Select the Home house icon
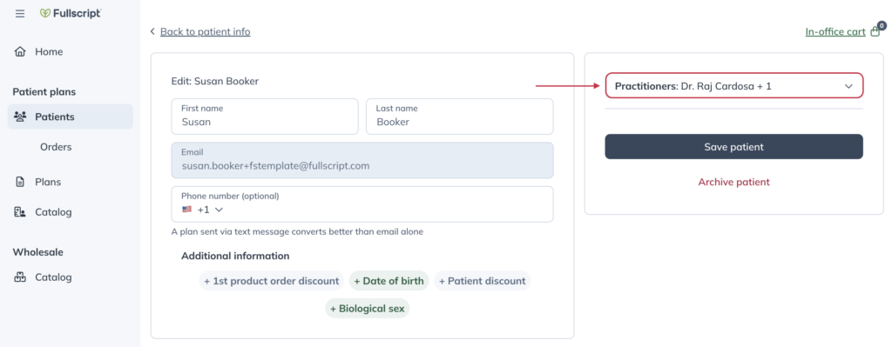The image size is (892, 347). pos(20,51)
